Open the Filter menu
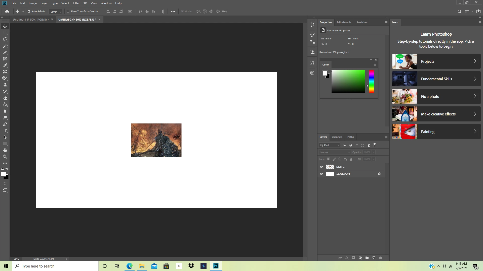483x271 pixels. point(76,3)
